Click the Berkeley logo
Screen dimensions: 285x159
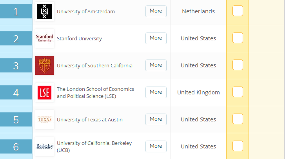44,146
